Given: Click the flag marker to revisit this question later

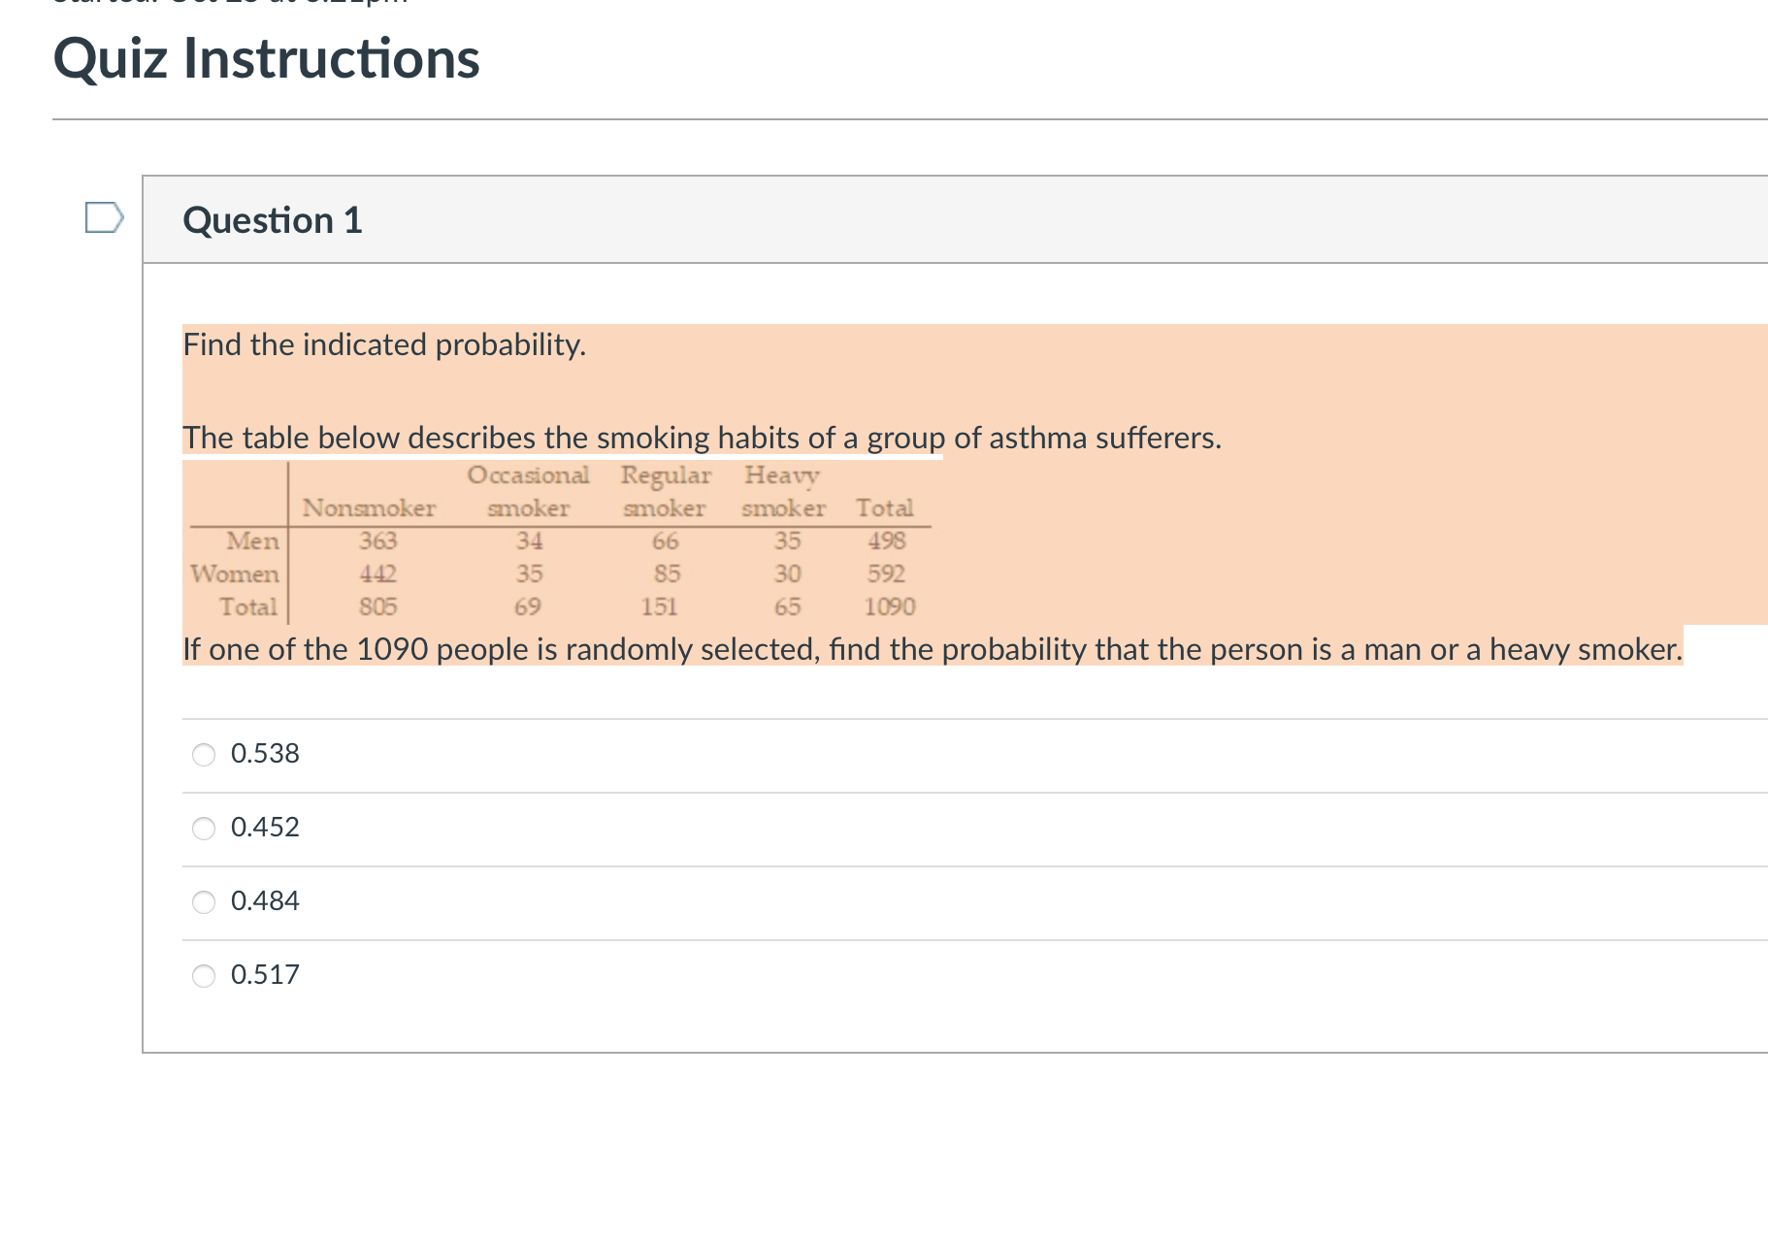Looking at the screenshot, I should click(103, 219).
